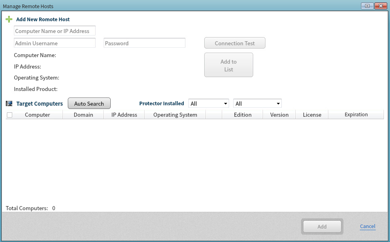Sort by the Domain column header
This screenshot has height=242, width=390.
click(83, 115)
